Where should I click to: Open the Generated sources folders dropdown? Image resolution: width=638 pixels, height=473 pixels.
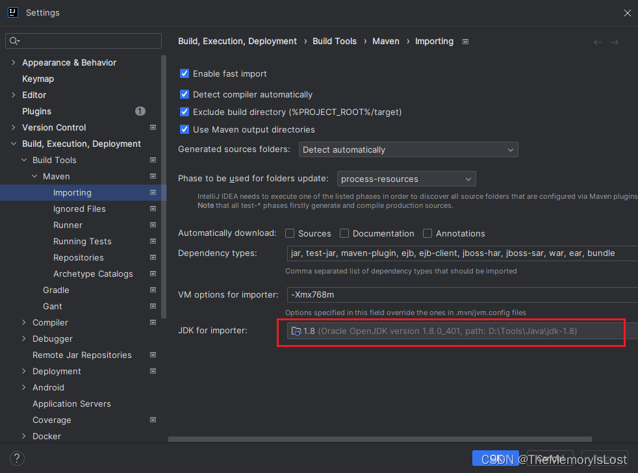408,150
